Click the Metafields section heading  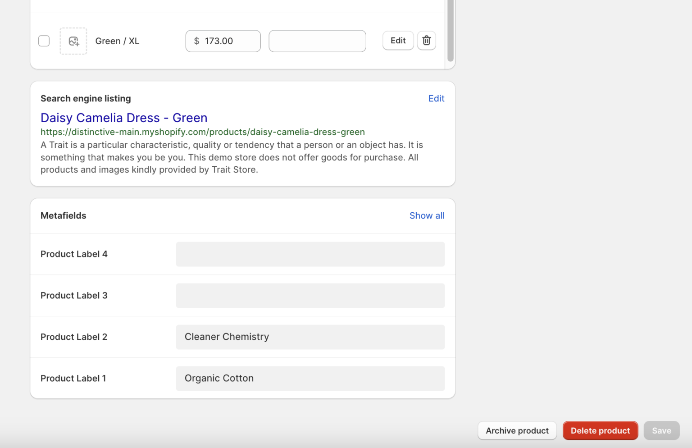(63, 215)
